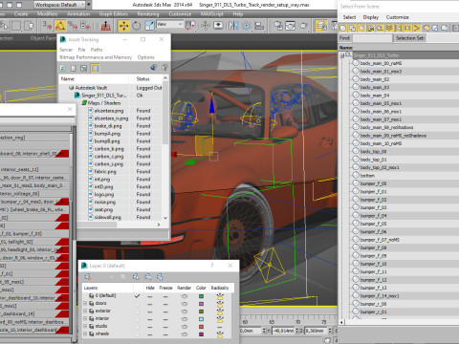Toggle render eye for exterior layer
Screen dimensions: 459x344
184,312
